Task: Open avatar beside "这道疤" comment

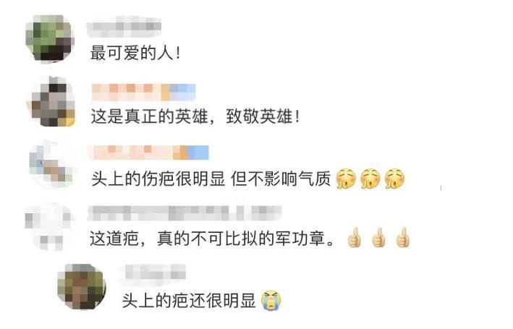Action: click(x=49, y=226)
